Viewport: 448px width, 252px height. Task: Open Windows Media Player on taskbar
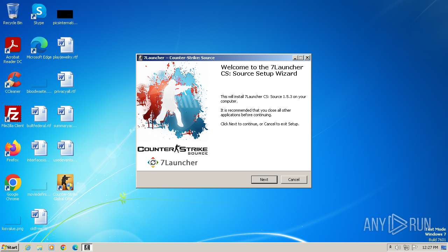click(x=51, y=247)
